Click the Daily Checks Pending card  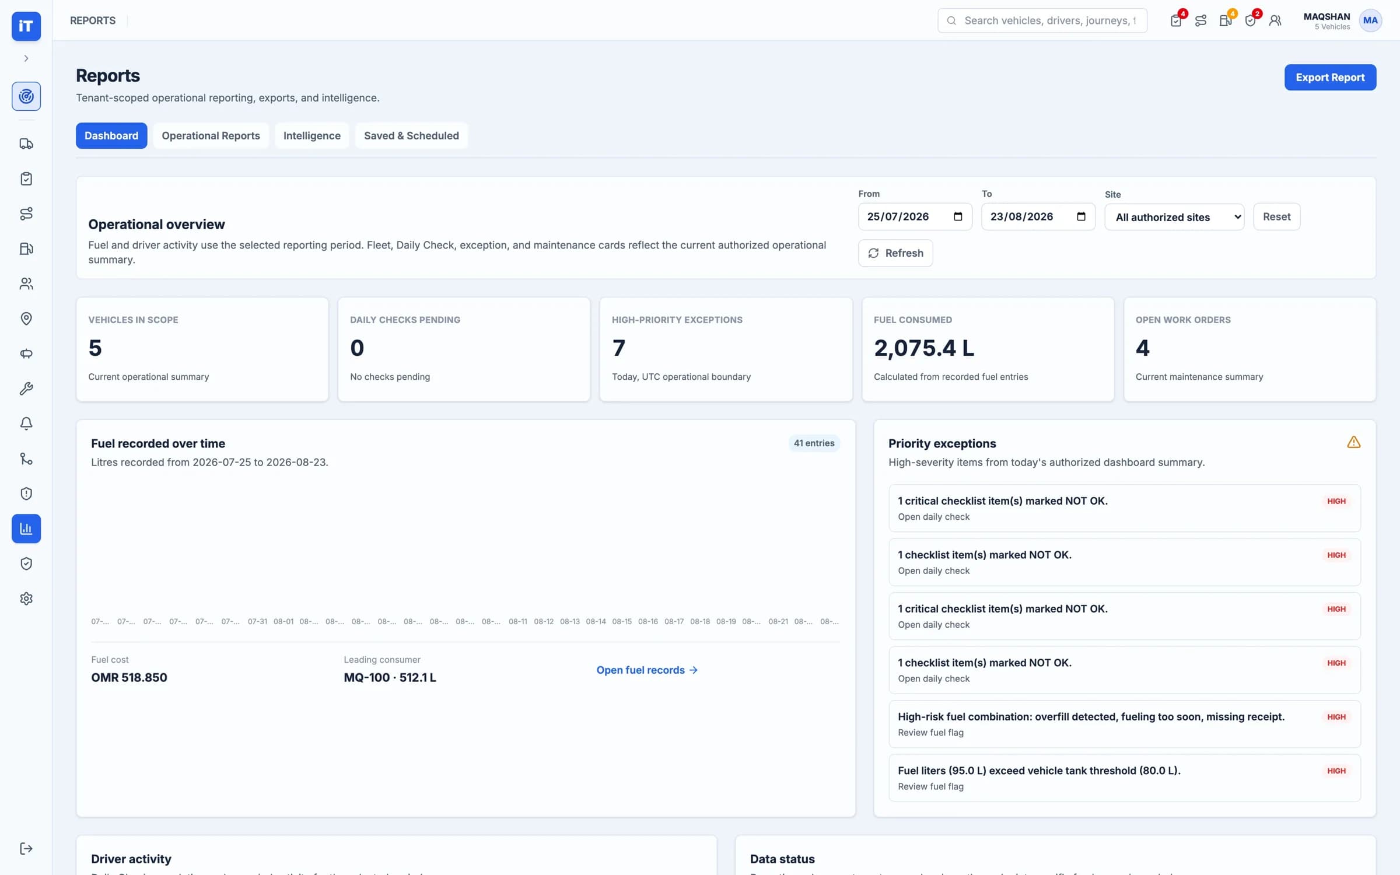464,349
